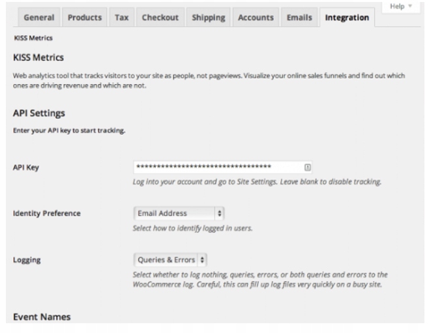
Task: Switch to the Accounts tab
Action: (258, 17)
